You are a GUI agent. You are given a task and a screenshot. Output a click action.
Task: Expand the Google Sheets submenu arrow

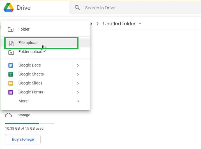[78, 74]
